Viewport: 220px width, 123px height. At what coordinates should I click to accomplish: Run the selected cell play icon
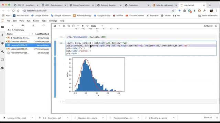78,26
